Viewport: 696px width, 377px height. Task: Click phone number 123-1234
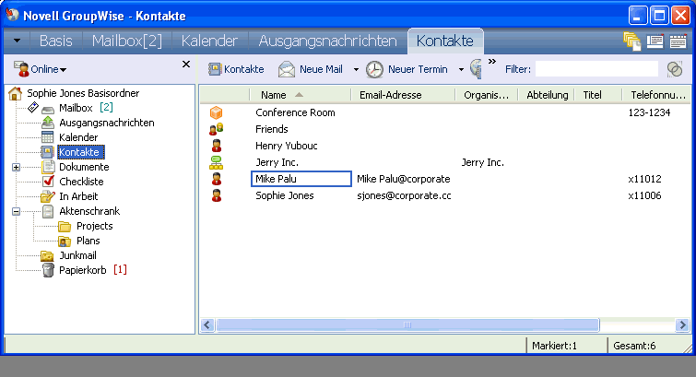point(649,112)
